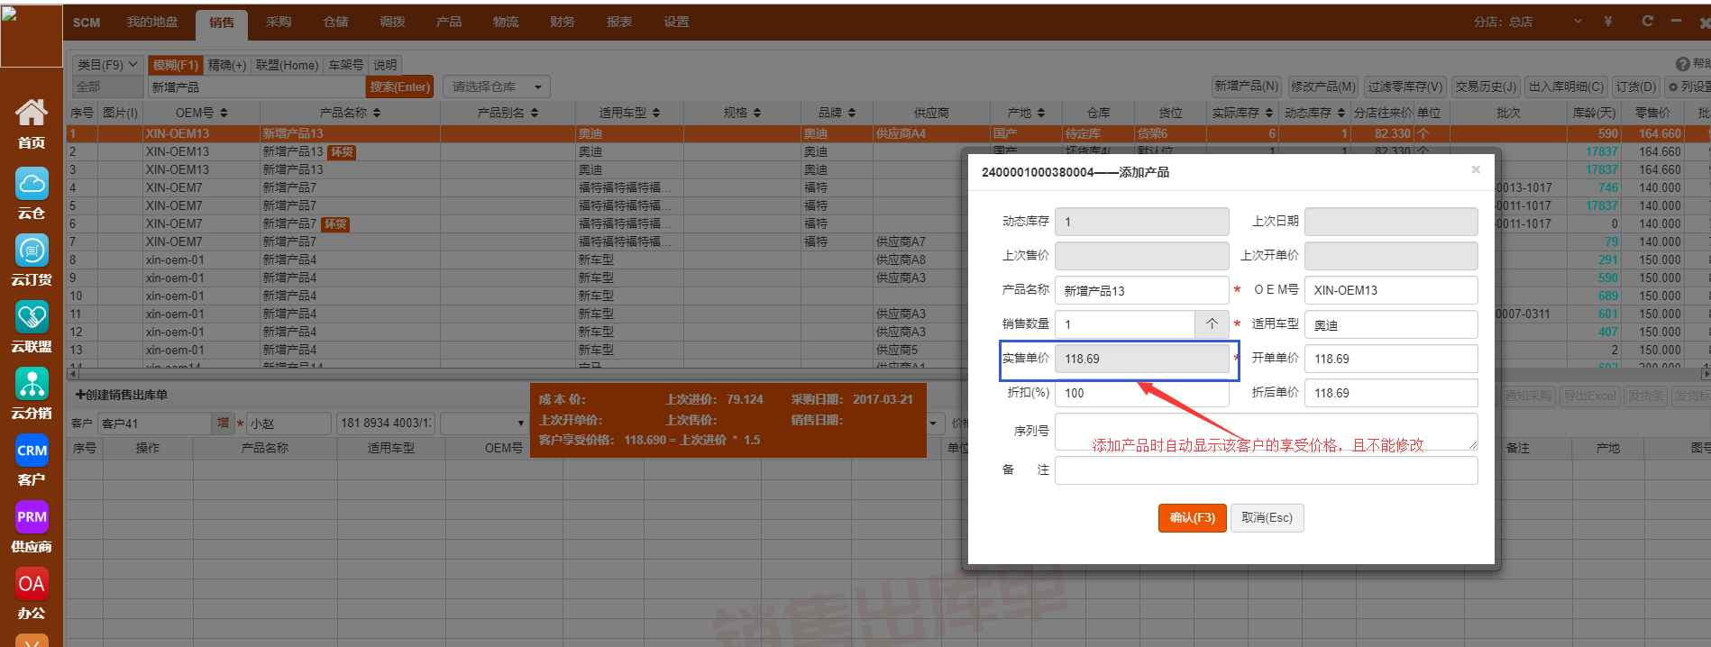This screenshot has width=1711, height=647.
Task: Click the refresh icon in top bar
Action: [x=1647, y=21]
